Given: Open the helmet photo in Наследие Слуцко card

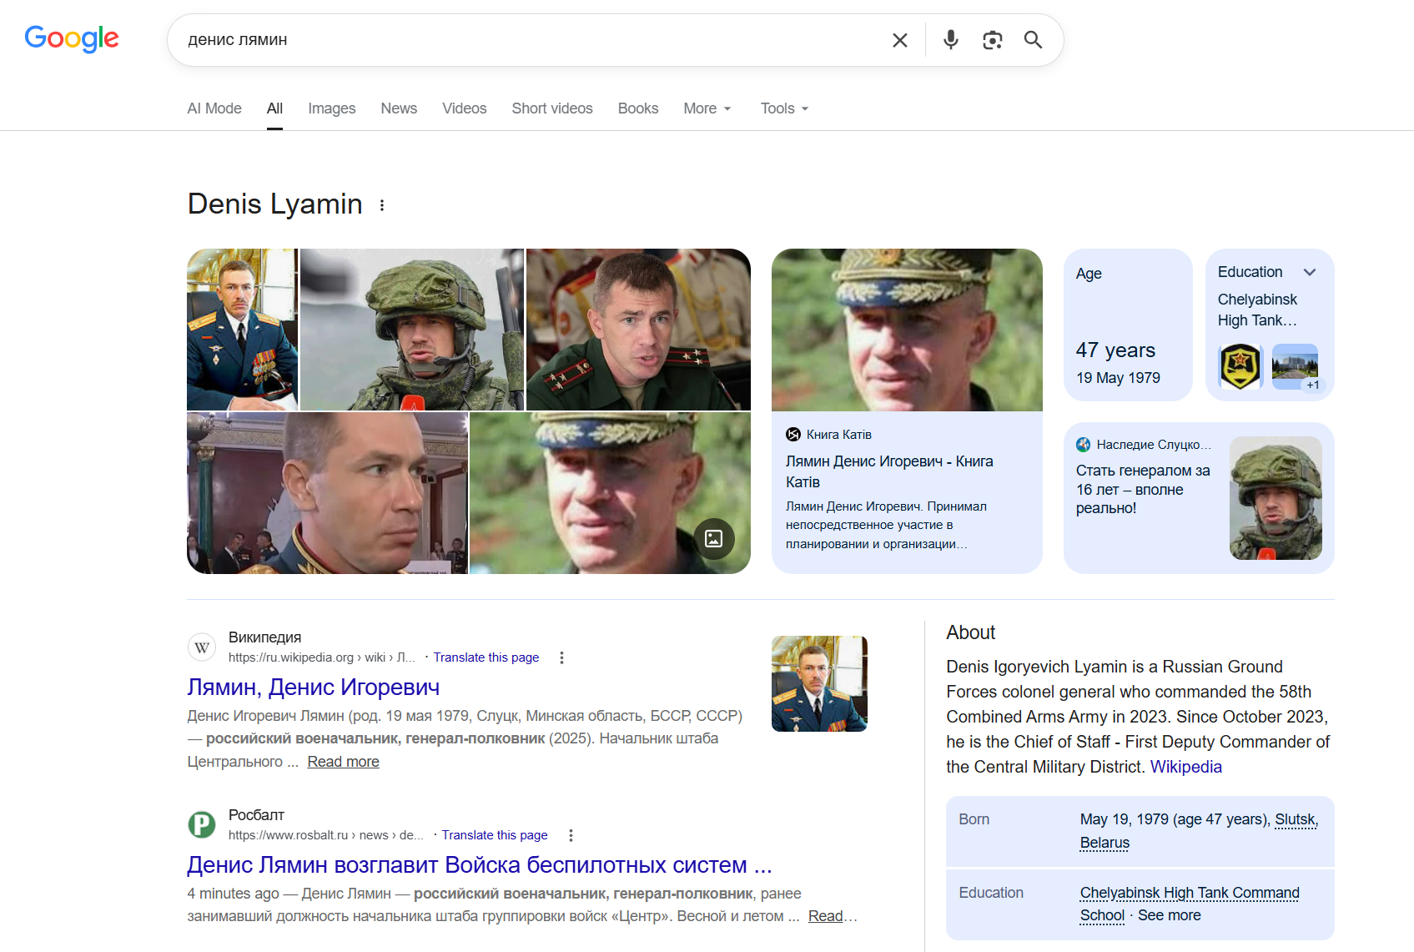Looking at the screenshot, I should [x=1276, y=498].
